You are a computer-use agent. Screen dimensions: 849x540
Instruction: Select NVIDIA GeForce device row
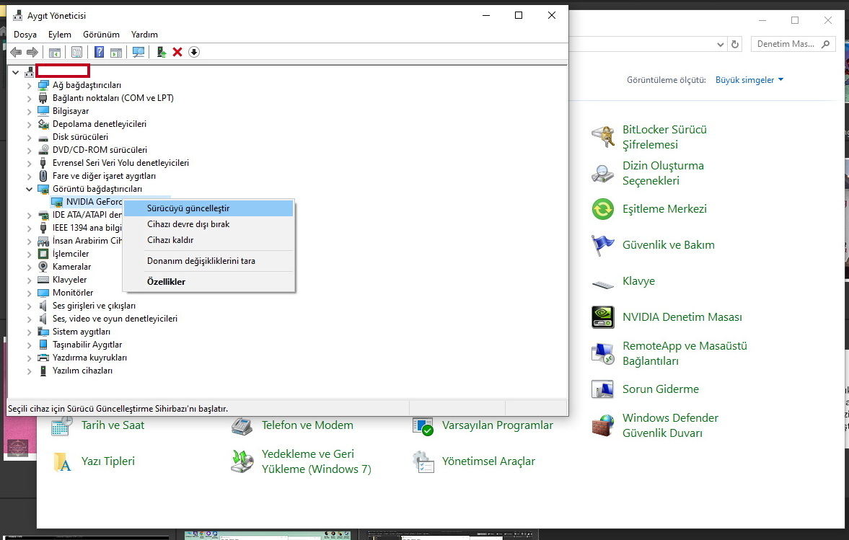(87, 202)
